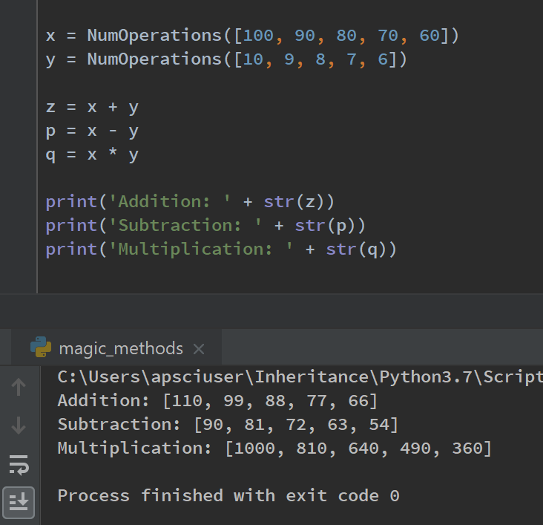The height and width of the screenshot is (525, 543).
Task: Click the Addition output line in console
Action: click(x=217, y=401)
